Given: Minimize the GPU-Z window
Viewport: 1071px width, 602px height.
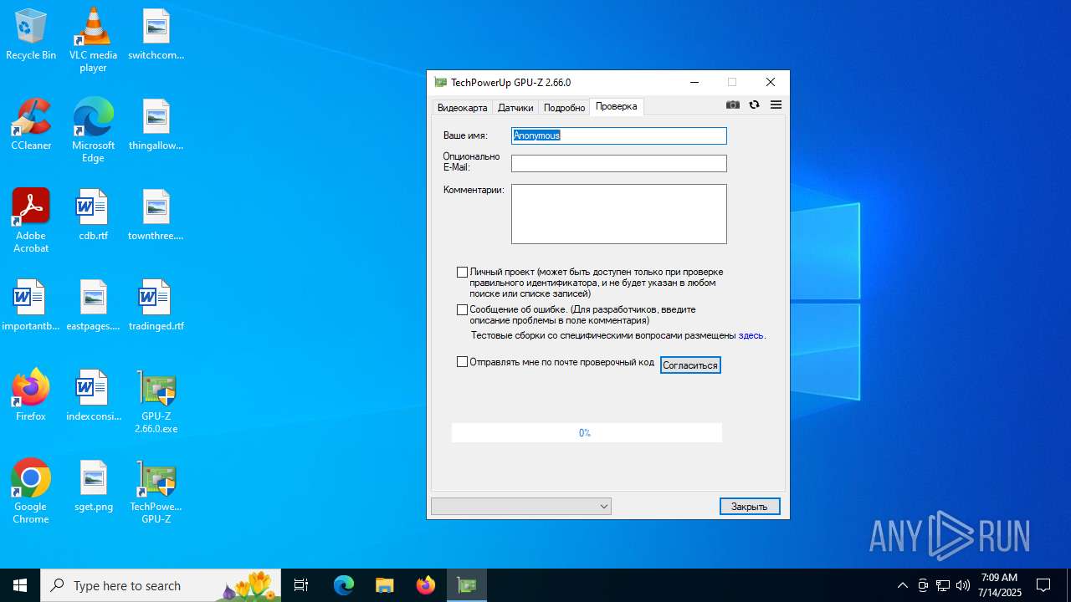Looking at the screenshot, I should (694, 82).
